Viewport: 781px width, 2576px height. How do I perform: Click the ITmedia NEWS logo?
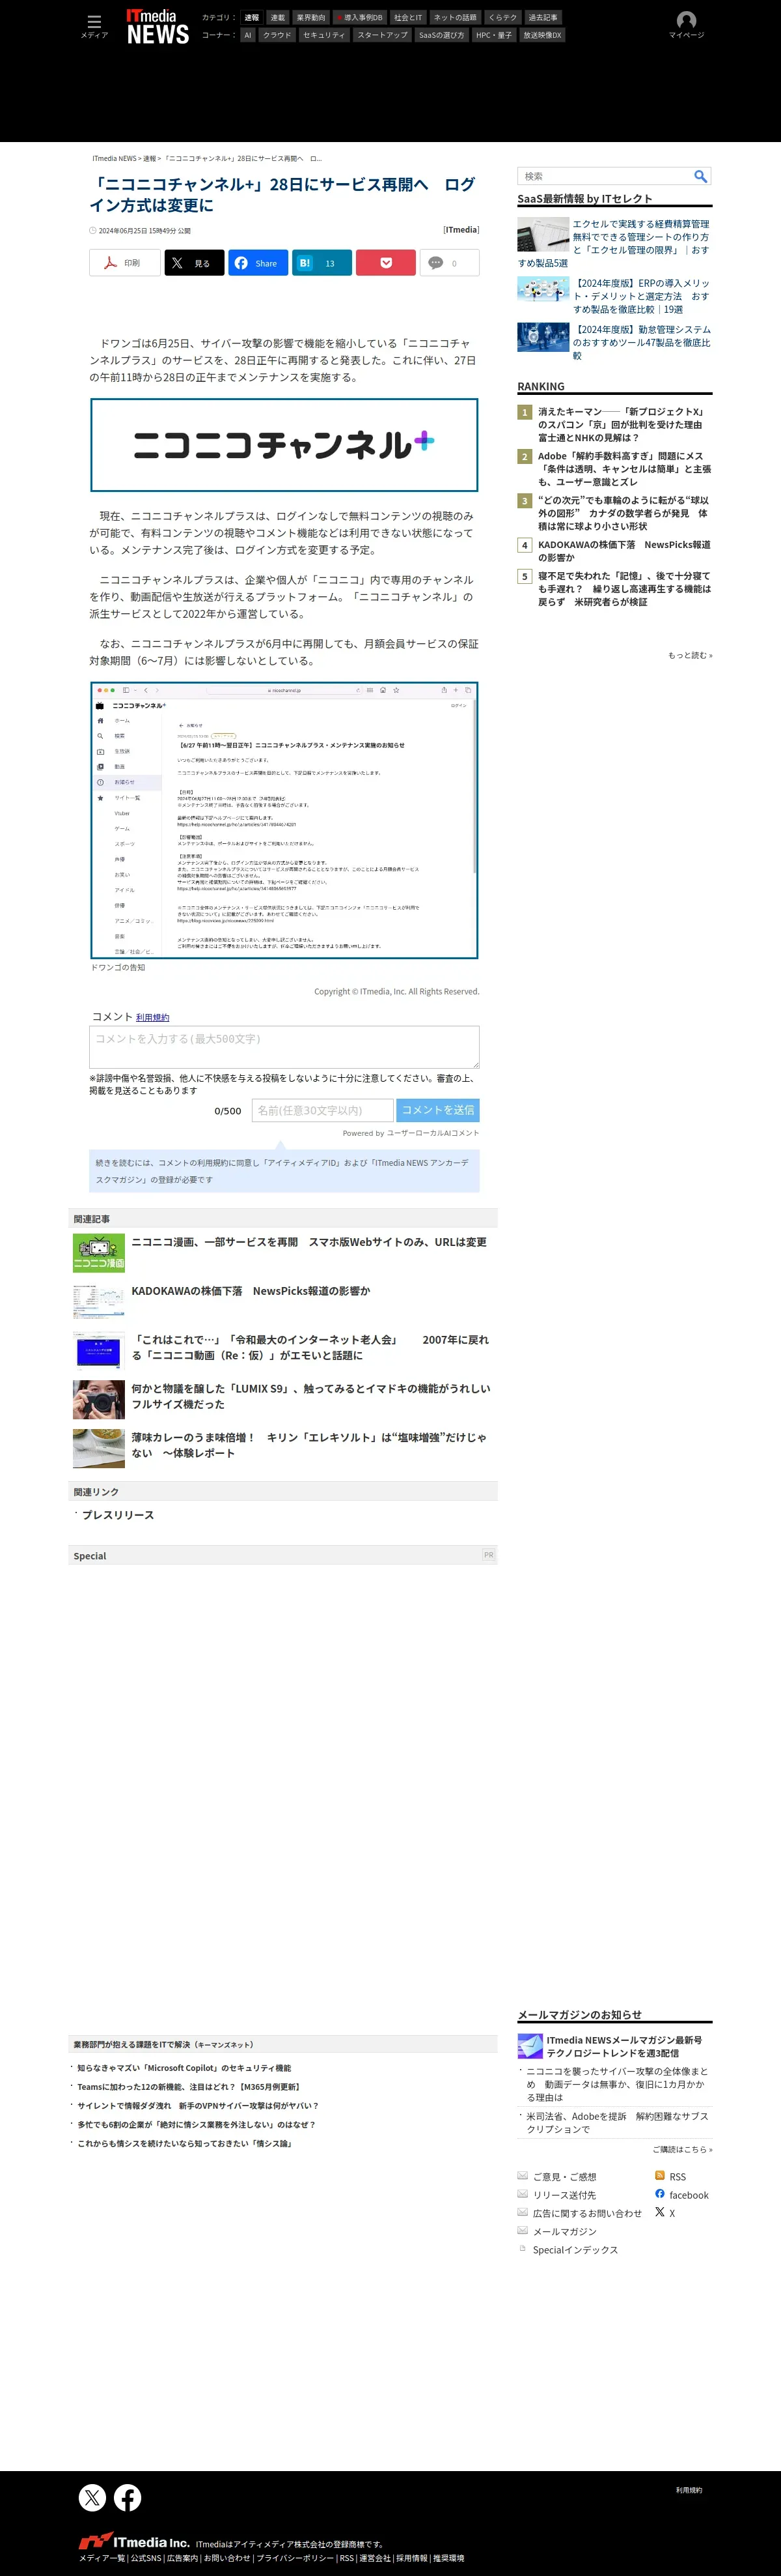pyautogui.click(x=158, y=27)
